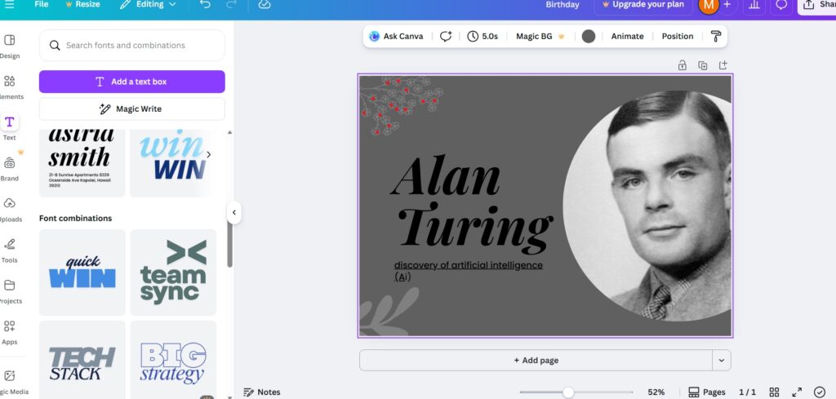Open the Uploads panel in sidebar

pos(10,208)
